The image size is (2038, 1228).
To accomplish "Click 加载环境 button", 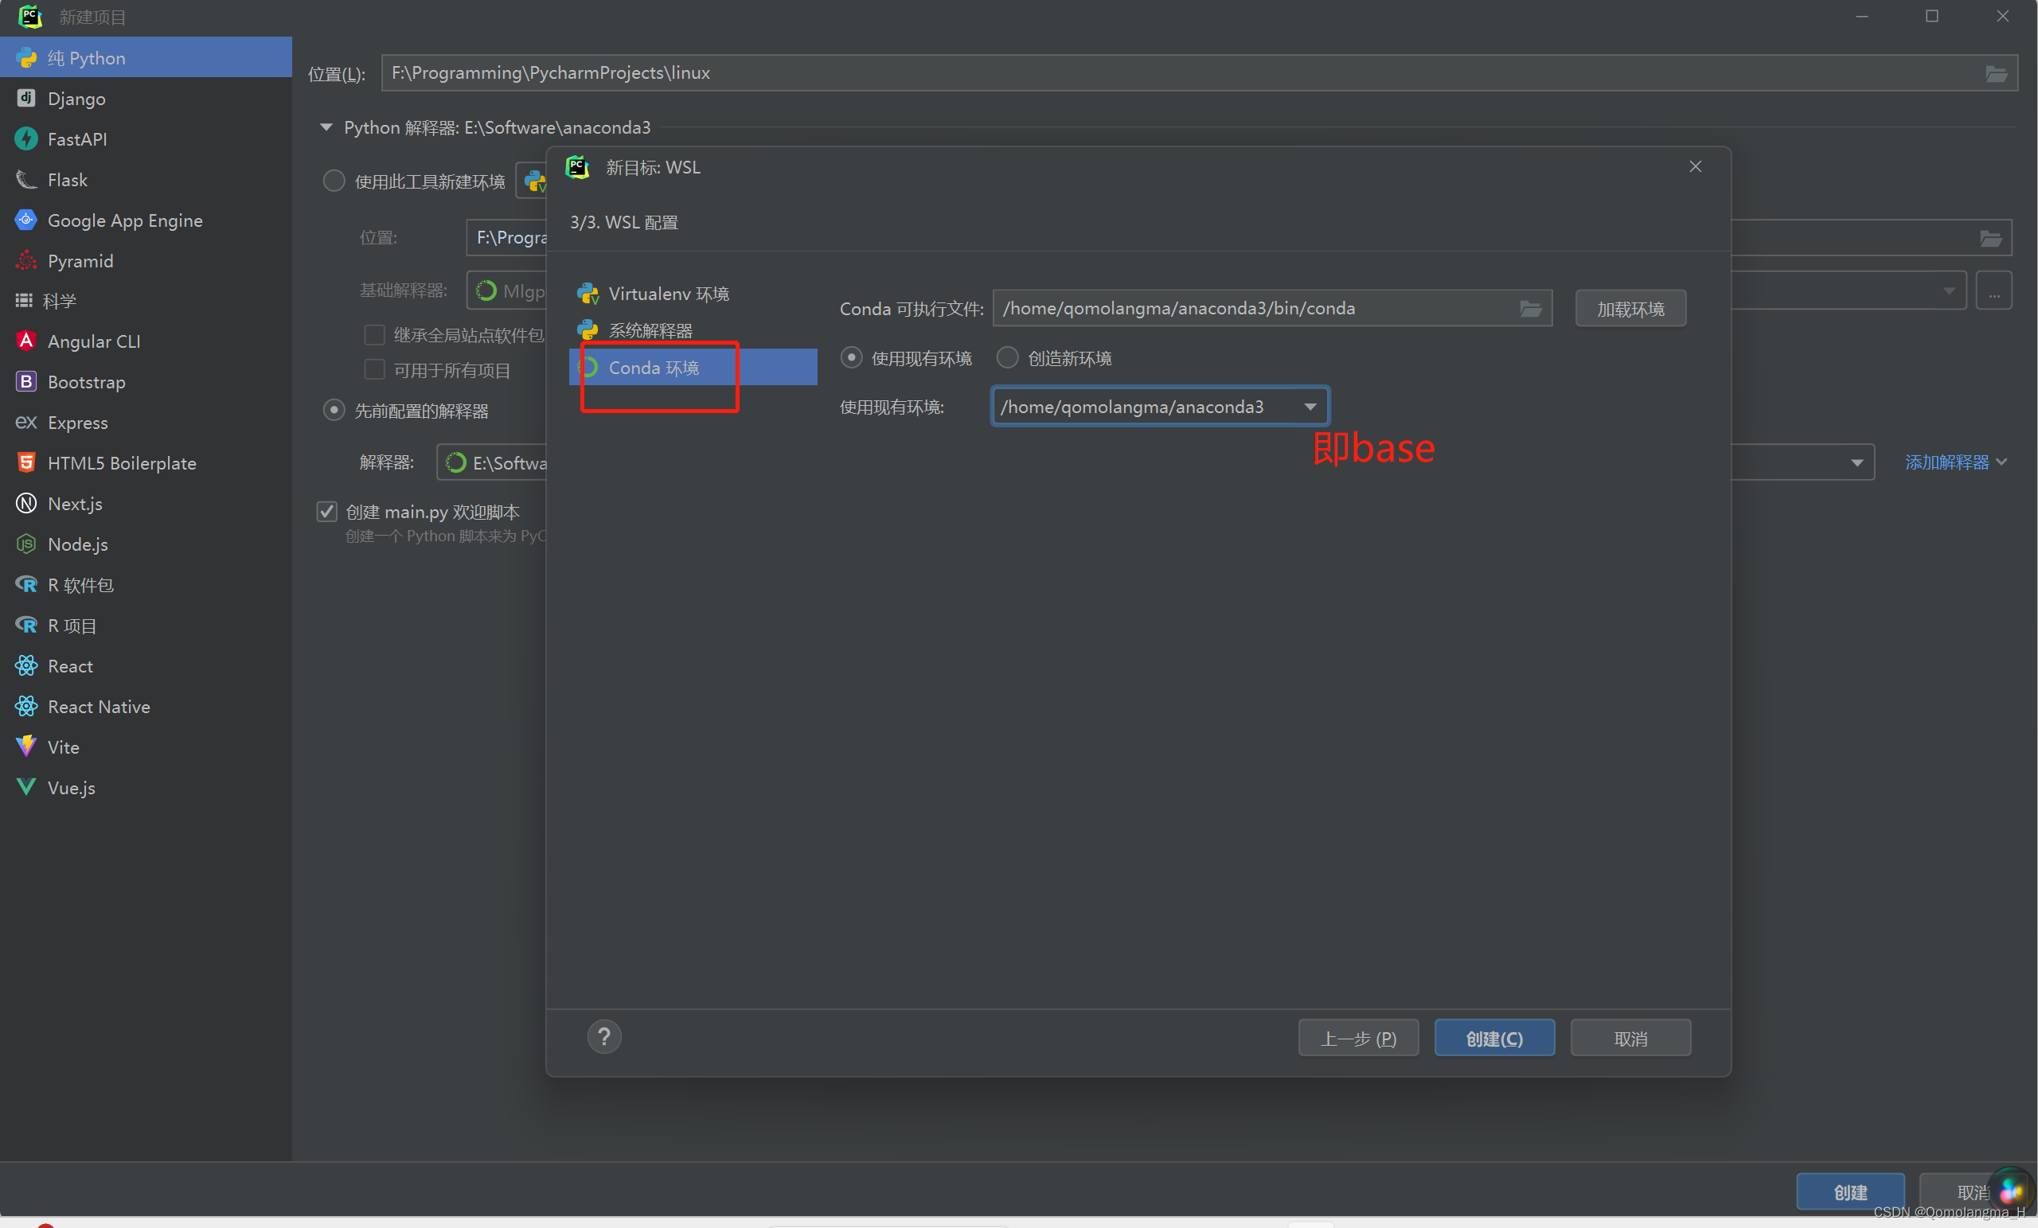I will 1630,310.
